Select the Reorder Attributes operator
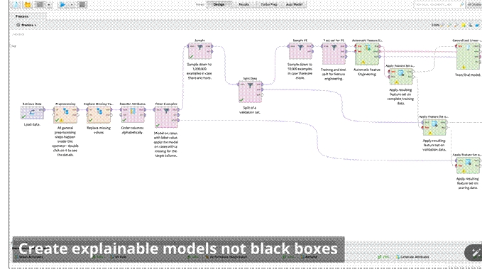This screenshot has width=482, height=272. (133, 114)
